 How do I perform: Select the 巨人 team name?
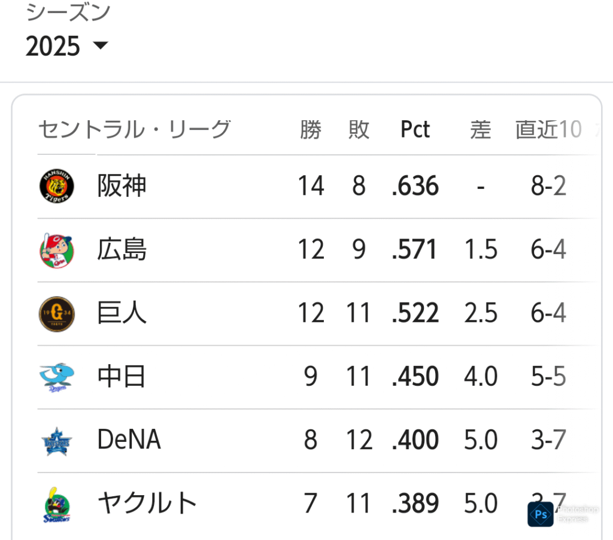[122, 313]
